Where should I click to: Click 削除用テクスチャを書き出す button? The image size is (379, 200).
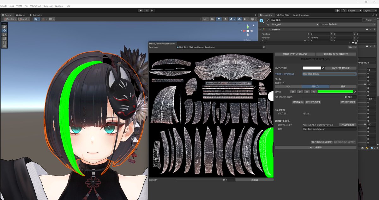(336, 54)
